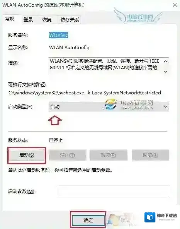Open the 恢复 tab
Screen dimensions: 180x229
pos(47,20)
